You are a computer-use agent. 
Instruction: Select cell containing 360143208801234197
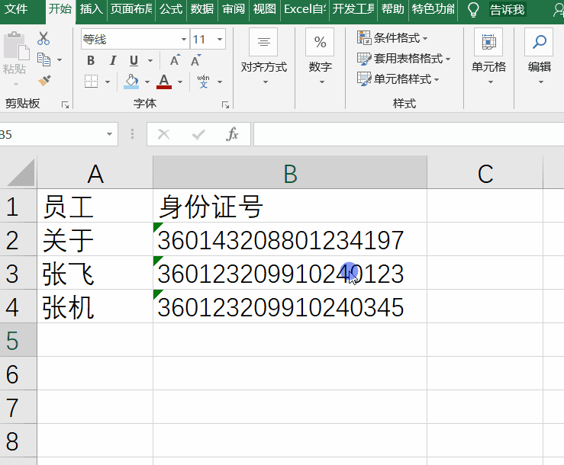(290, 239)
